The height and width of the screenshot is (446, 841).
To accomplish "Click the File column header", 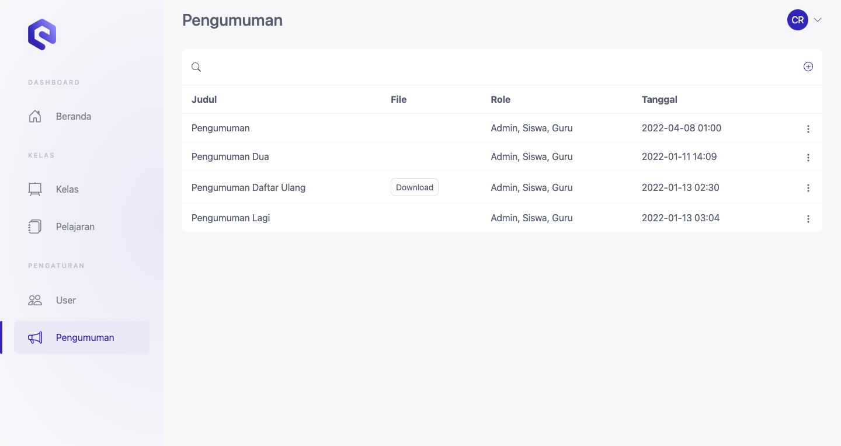I will (x=399, y=99).
